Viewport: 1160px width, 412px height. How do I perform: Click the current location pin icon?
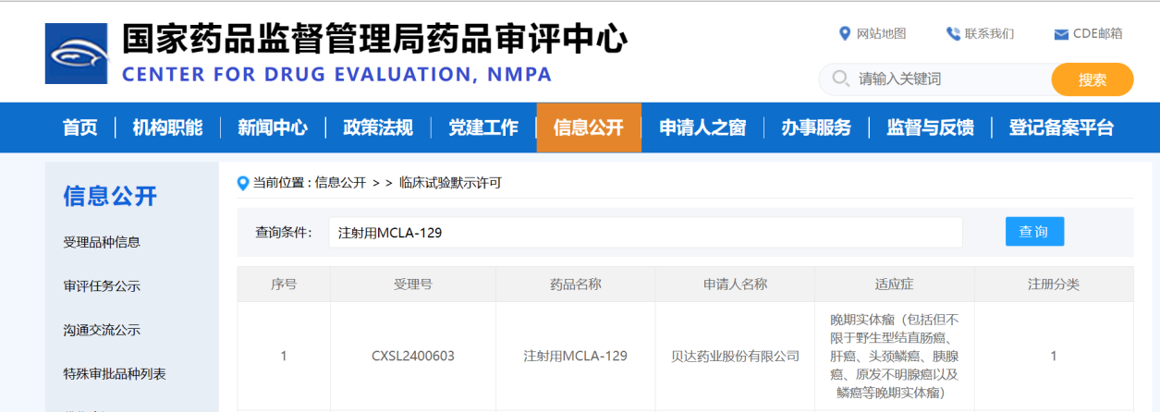coord(243,183)
